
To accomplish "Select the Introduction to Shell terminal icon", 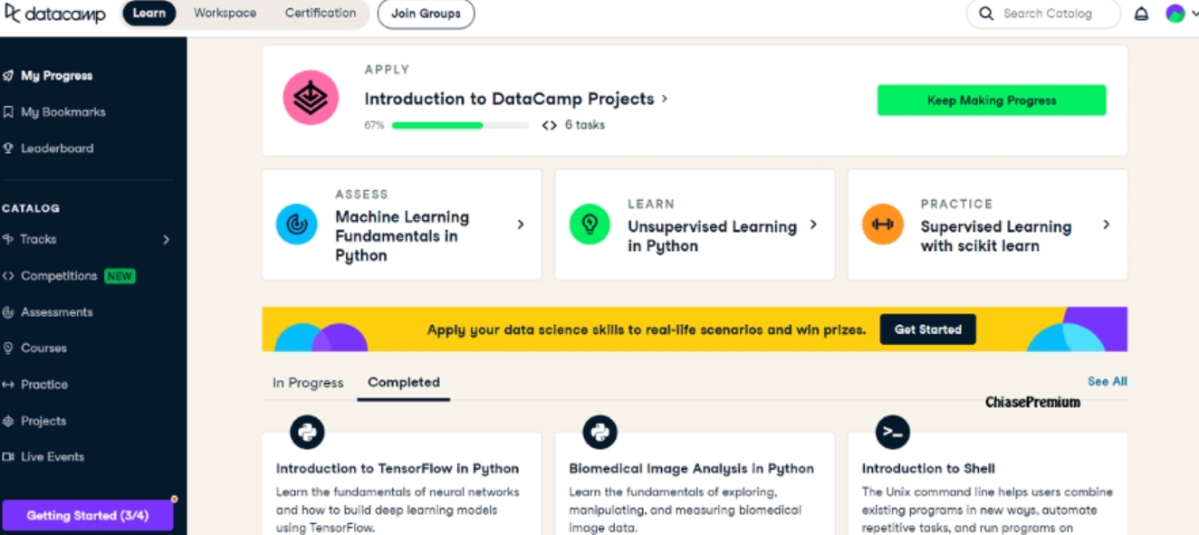I will pos(893,432).
